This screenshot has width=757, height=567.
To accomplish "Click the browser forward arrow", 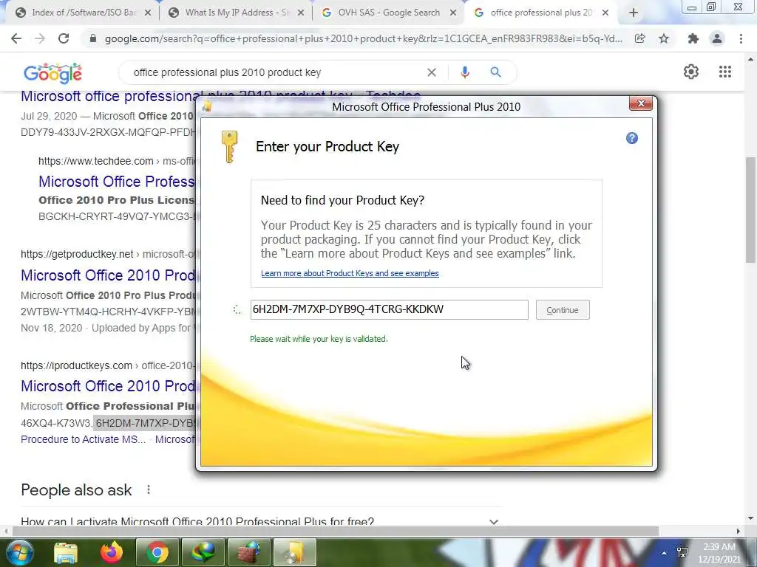I will tap(40, 38).
